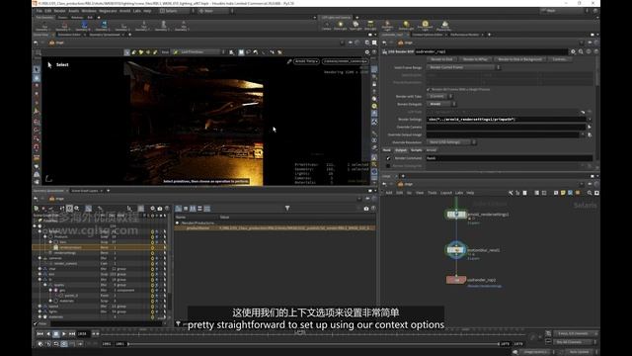Click the node name field usdrender_rop1
The height and width of the screenshot is (356, 632).
tap(491, 51)
